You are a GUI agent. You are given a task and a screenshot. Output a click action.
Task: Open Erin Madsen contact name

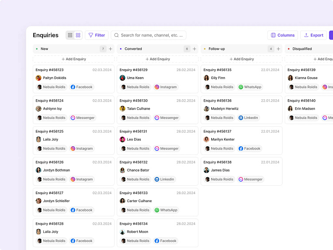pyautogui.click(x=305, y=109)
